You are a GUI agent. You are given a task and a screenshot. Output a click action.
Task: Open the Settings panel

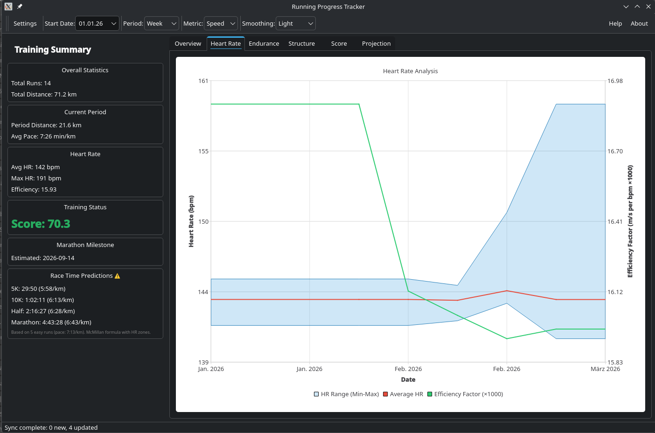pyautogui.click(x=25, y=23)
